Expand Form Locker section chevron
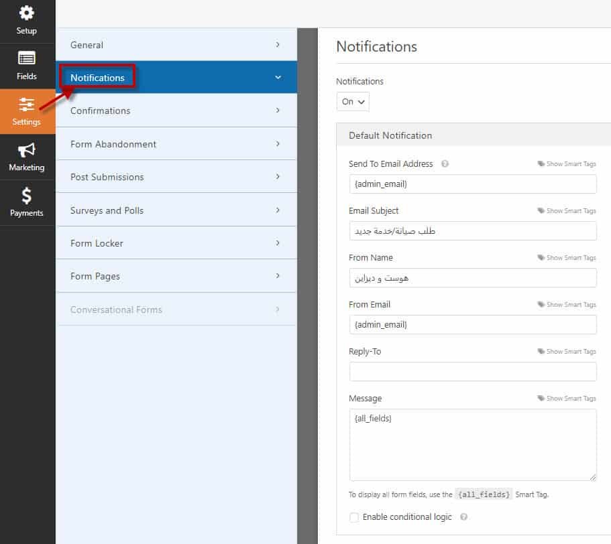The image size is (611, 544). (x=278, y=243)
